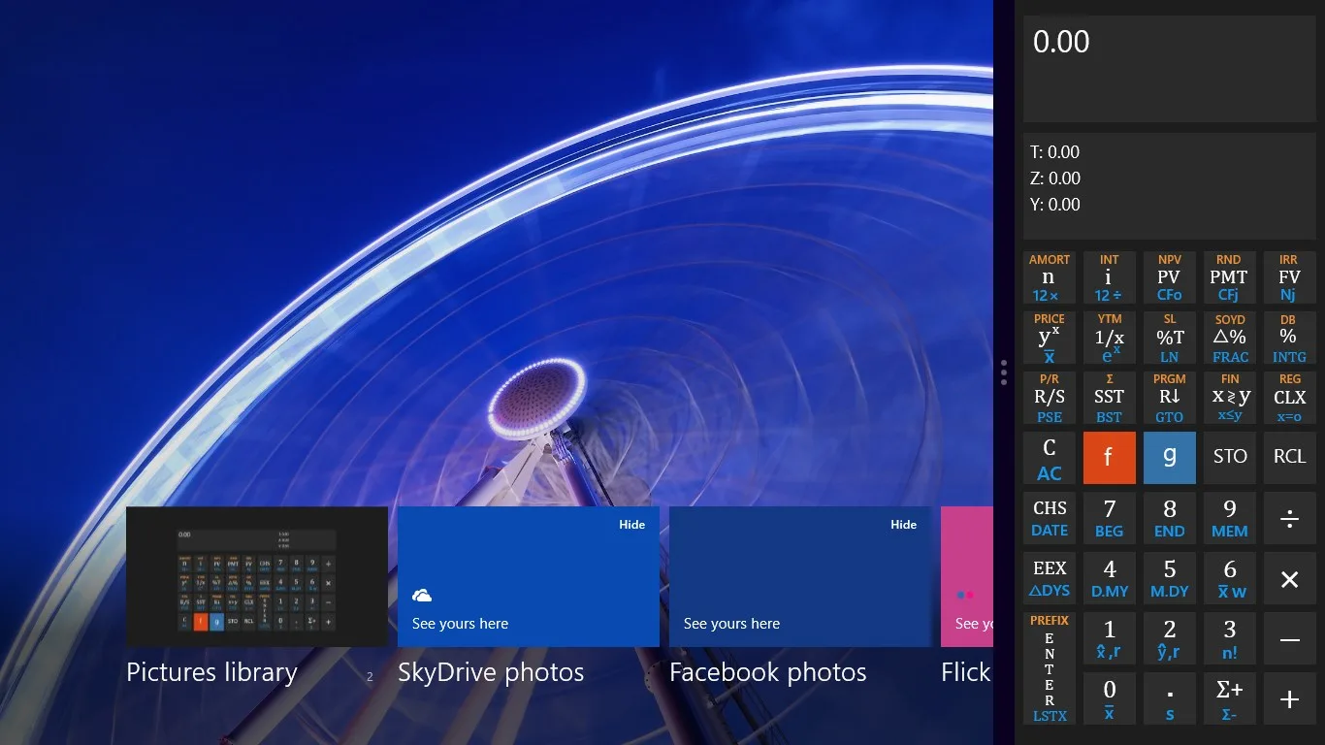The image size is (1325, 745).
Task: Select the R↓ roll down key
Action: coord(1169,398)
